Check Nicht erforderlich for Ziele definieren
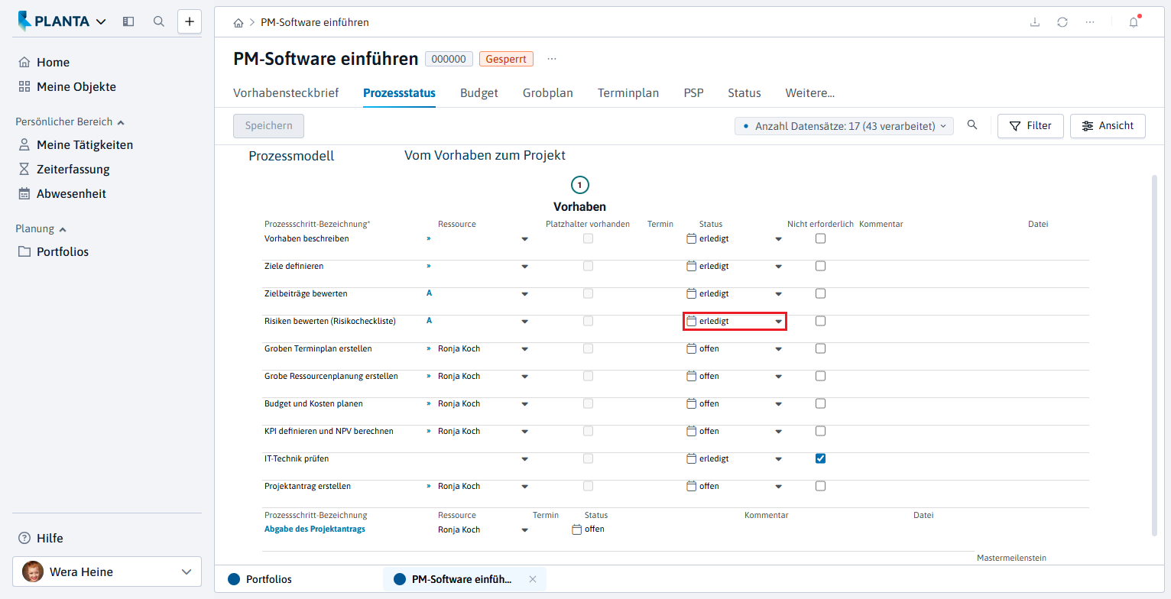 coord(820,266)
